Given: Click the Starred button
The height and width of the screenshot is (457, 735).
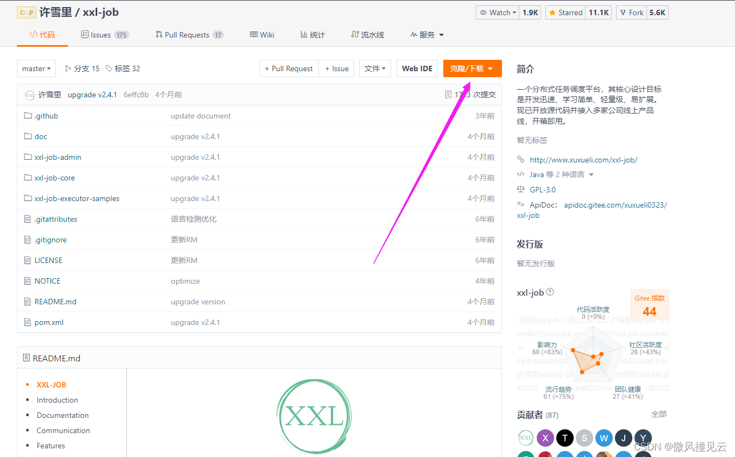Looking at the screenshot, I should 566,12.
